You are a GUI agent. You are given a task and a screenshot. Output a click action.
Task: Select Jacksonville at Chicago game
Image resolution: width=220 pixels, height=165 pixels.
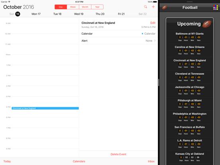190,90
